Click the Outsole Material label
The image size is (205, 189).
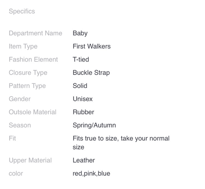tap(32, 112)
